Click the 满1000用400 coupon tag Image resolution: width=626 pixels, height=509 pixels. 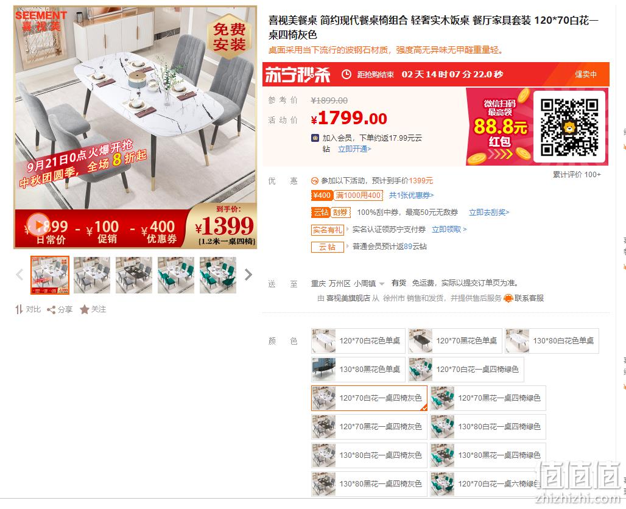[358, 195]
